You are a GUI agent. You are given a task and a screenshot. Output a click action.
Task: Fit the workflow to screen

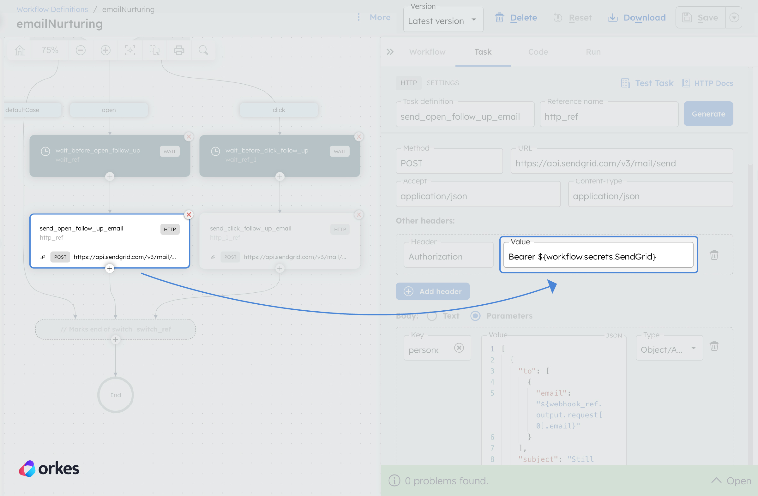point(130,50)
